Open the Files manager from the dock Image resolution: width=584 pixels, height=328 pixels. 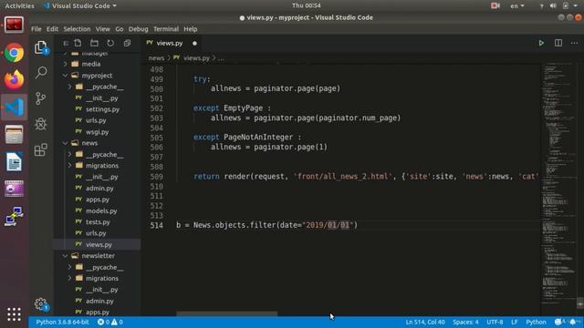[15, 134]
